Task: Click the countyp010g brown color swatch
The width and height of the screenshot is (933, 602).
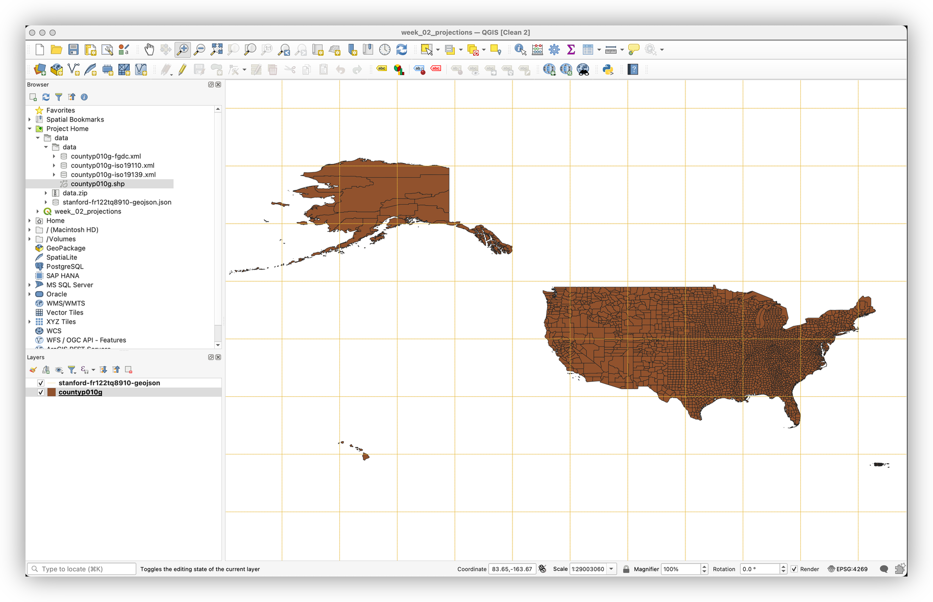Action: point(52,392)
